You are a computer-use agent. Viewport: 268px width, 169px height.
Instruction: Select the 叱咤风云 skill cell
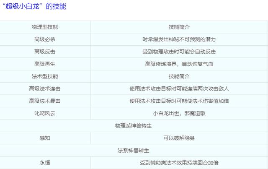tap(45, 113)
